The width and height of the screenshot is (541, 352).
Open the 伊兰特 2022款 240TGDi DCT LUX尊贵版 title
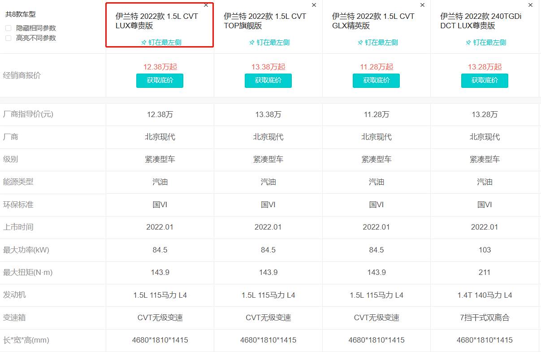481,21
